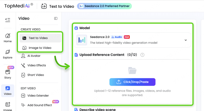Open the Image section icon

8,105
